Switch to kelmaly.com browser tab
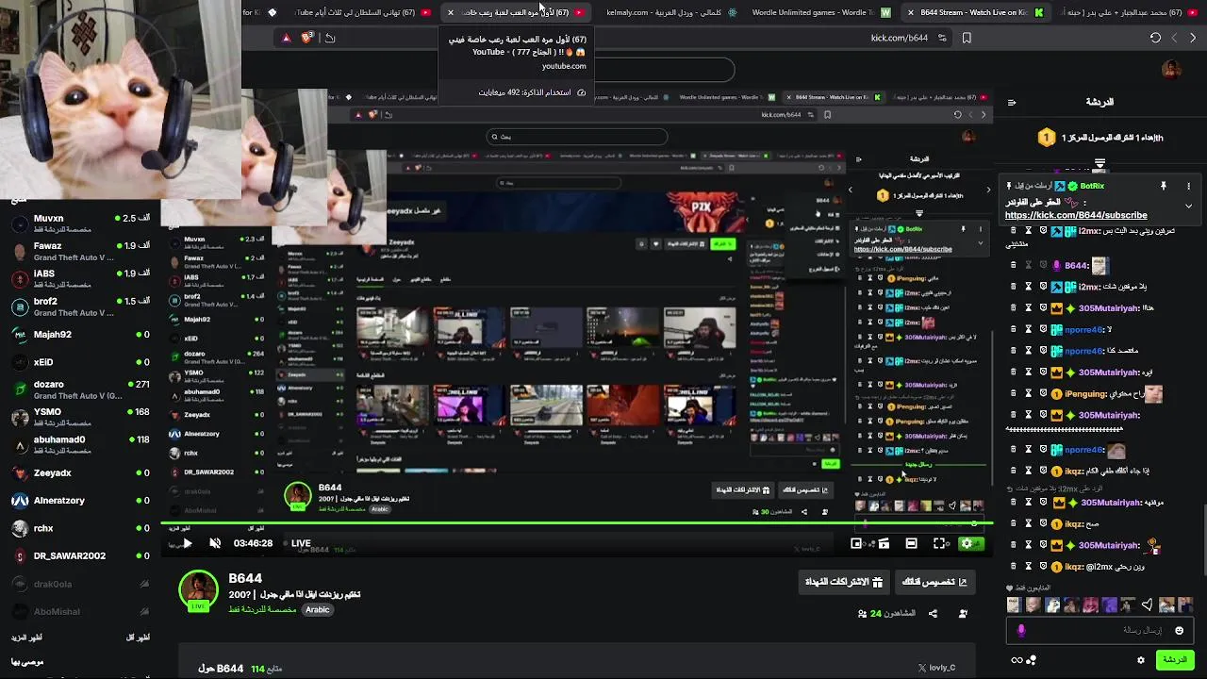Screen dimensions: 1207x679 pyautogui.click(x=671, y=12)
